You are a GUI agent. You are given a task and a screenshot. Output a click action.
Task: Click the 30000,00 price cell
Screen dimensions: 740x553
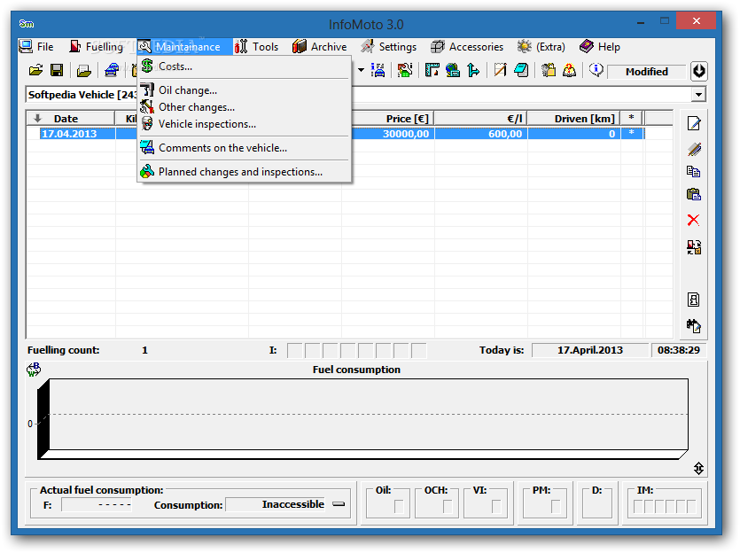(393, 134)
